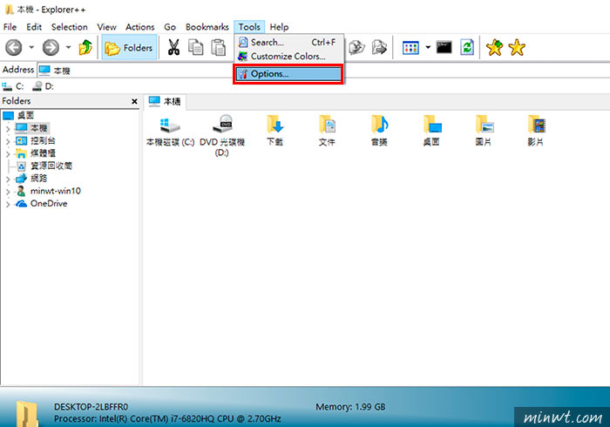Open the Selection menu
This screenshot has width=610, height=427.
tap(69, 27)
